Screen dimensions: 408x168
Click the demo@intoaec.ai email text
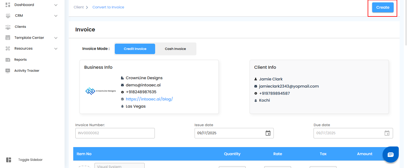click(x=143, y=85)
